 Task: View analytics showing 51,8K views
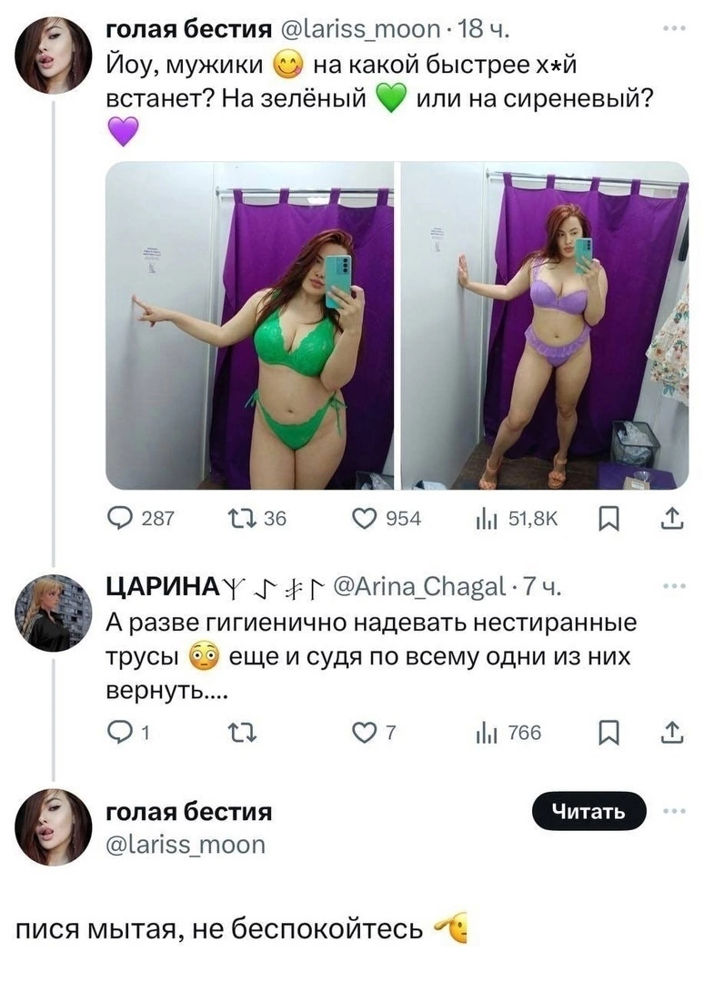(x=488, y=516)
